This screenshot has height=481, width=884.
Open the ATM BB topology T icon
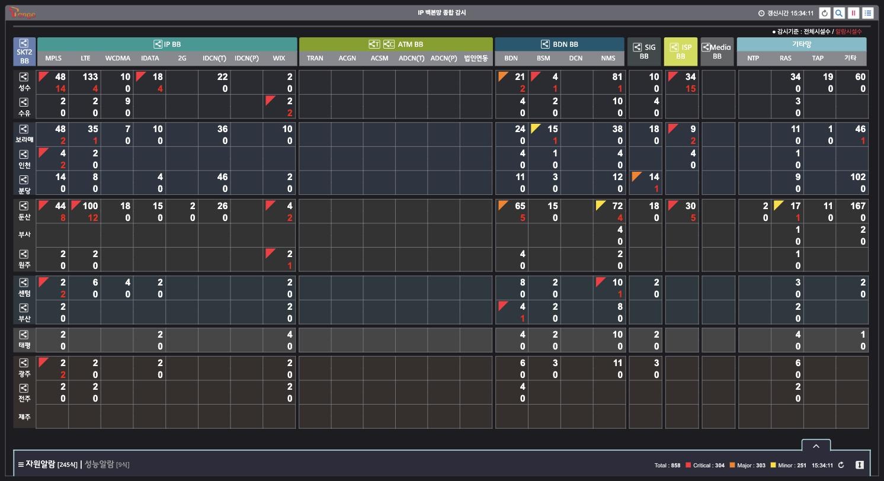pos(374,44)
